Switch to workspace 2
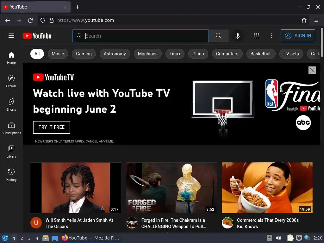The image size is (324, 243). click(22, 238)
